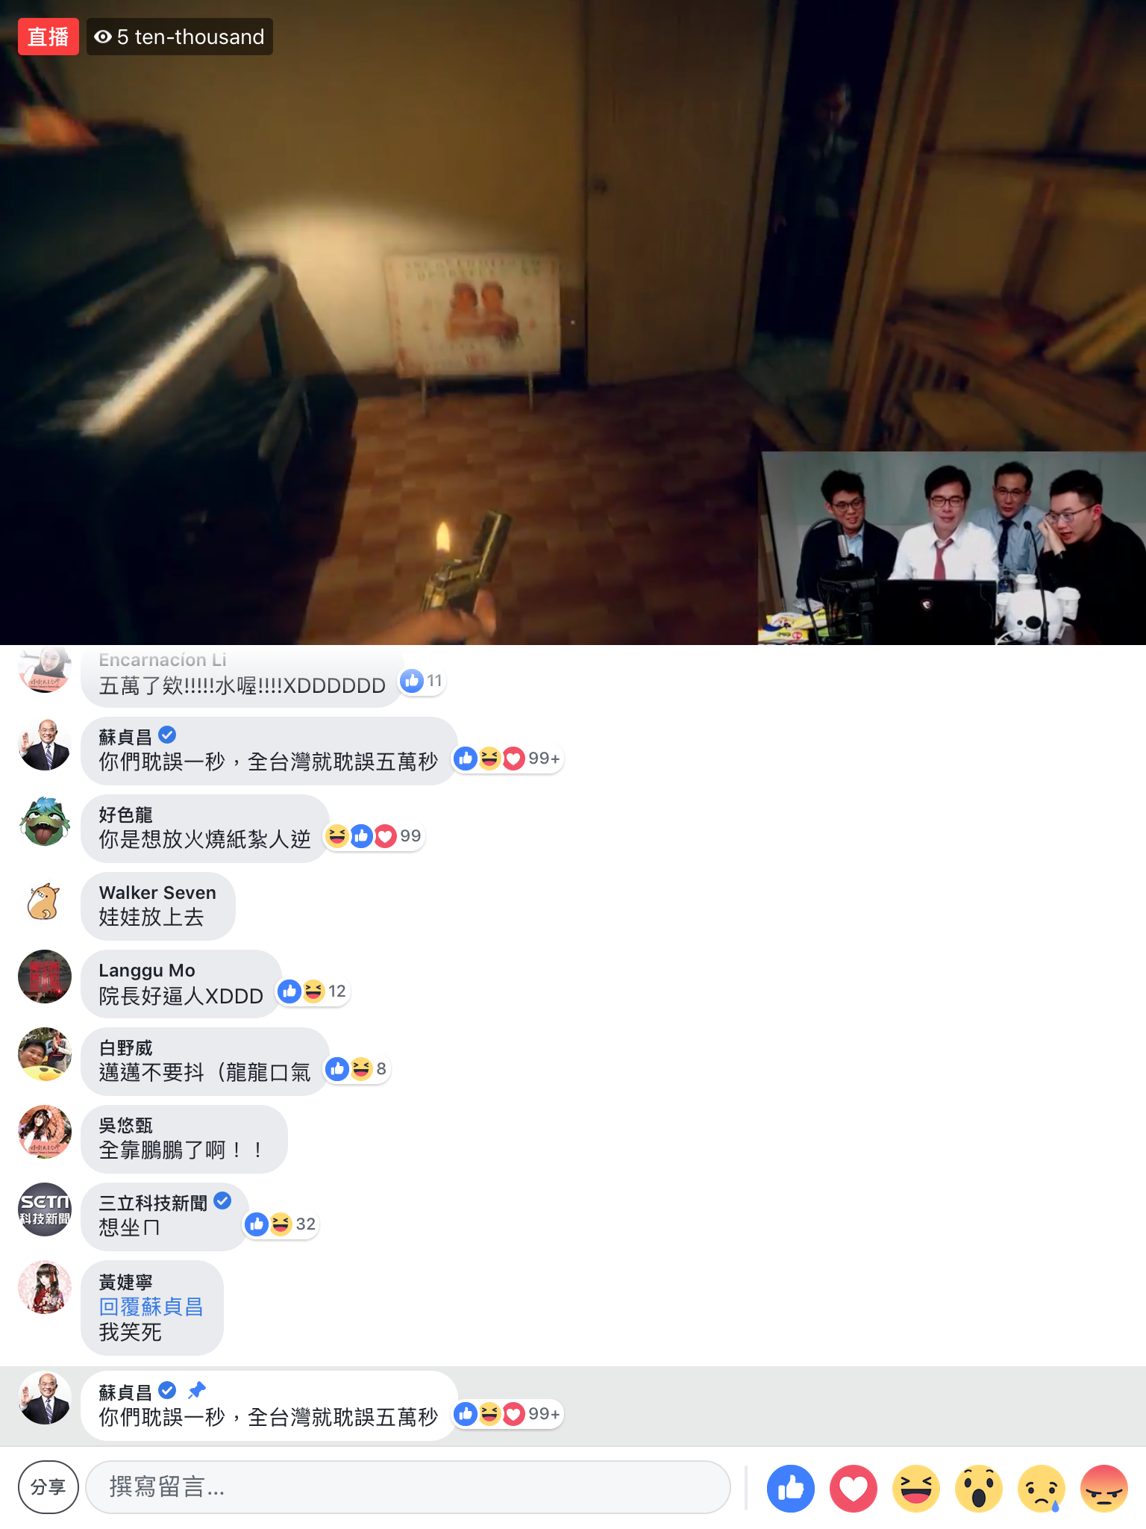Tap the red 直播 live badge
The height and width of the screenshot is (1529, 1146).
pos(48,37)
